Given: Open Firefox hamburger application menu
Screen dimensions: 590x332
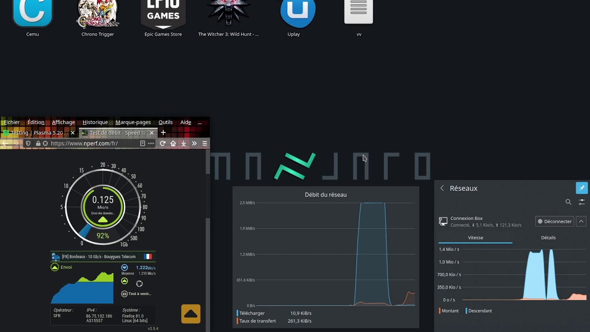Looking at the screenshot, I should pyautogui.click(x=205, y=143).
